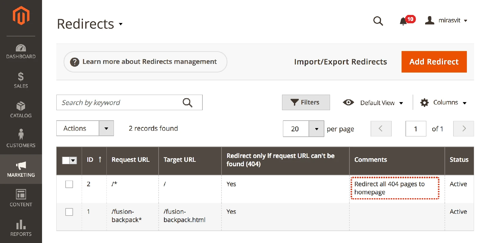This screenshot has width=477, height=243.
Task: Check the row with ID 1
Action: point(69,212)
